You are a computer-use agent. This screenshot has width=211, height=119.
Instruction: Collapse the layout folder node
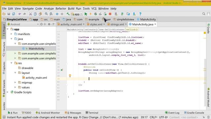[x=15, y=73]
